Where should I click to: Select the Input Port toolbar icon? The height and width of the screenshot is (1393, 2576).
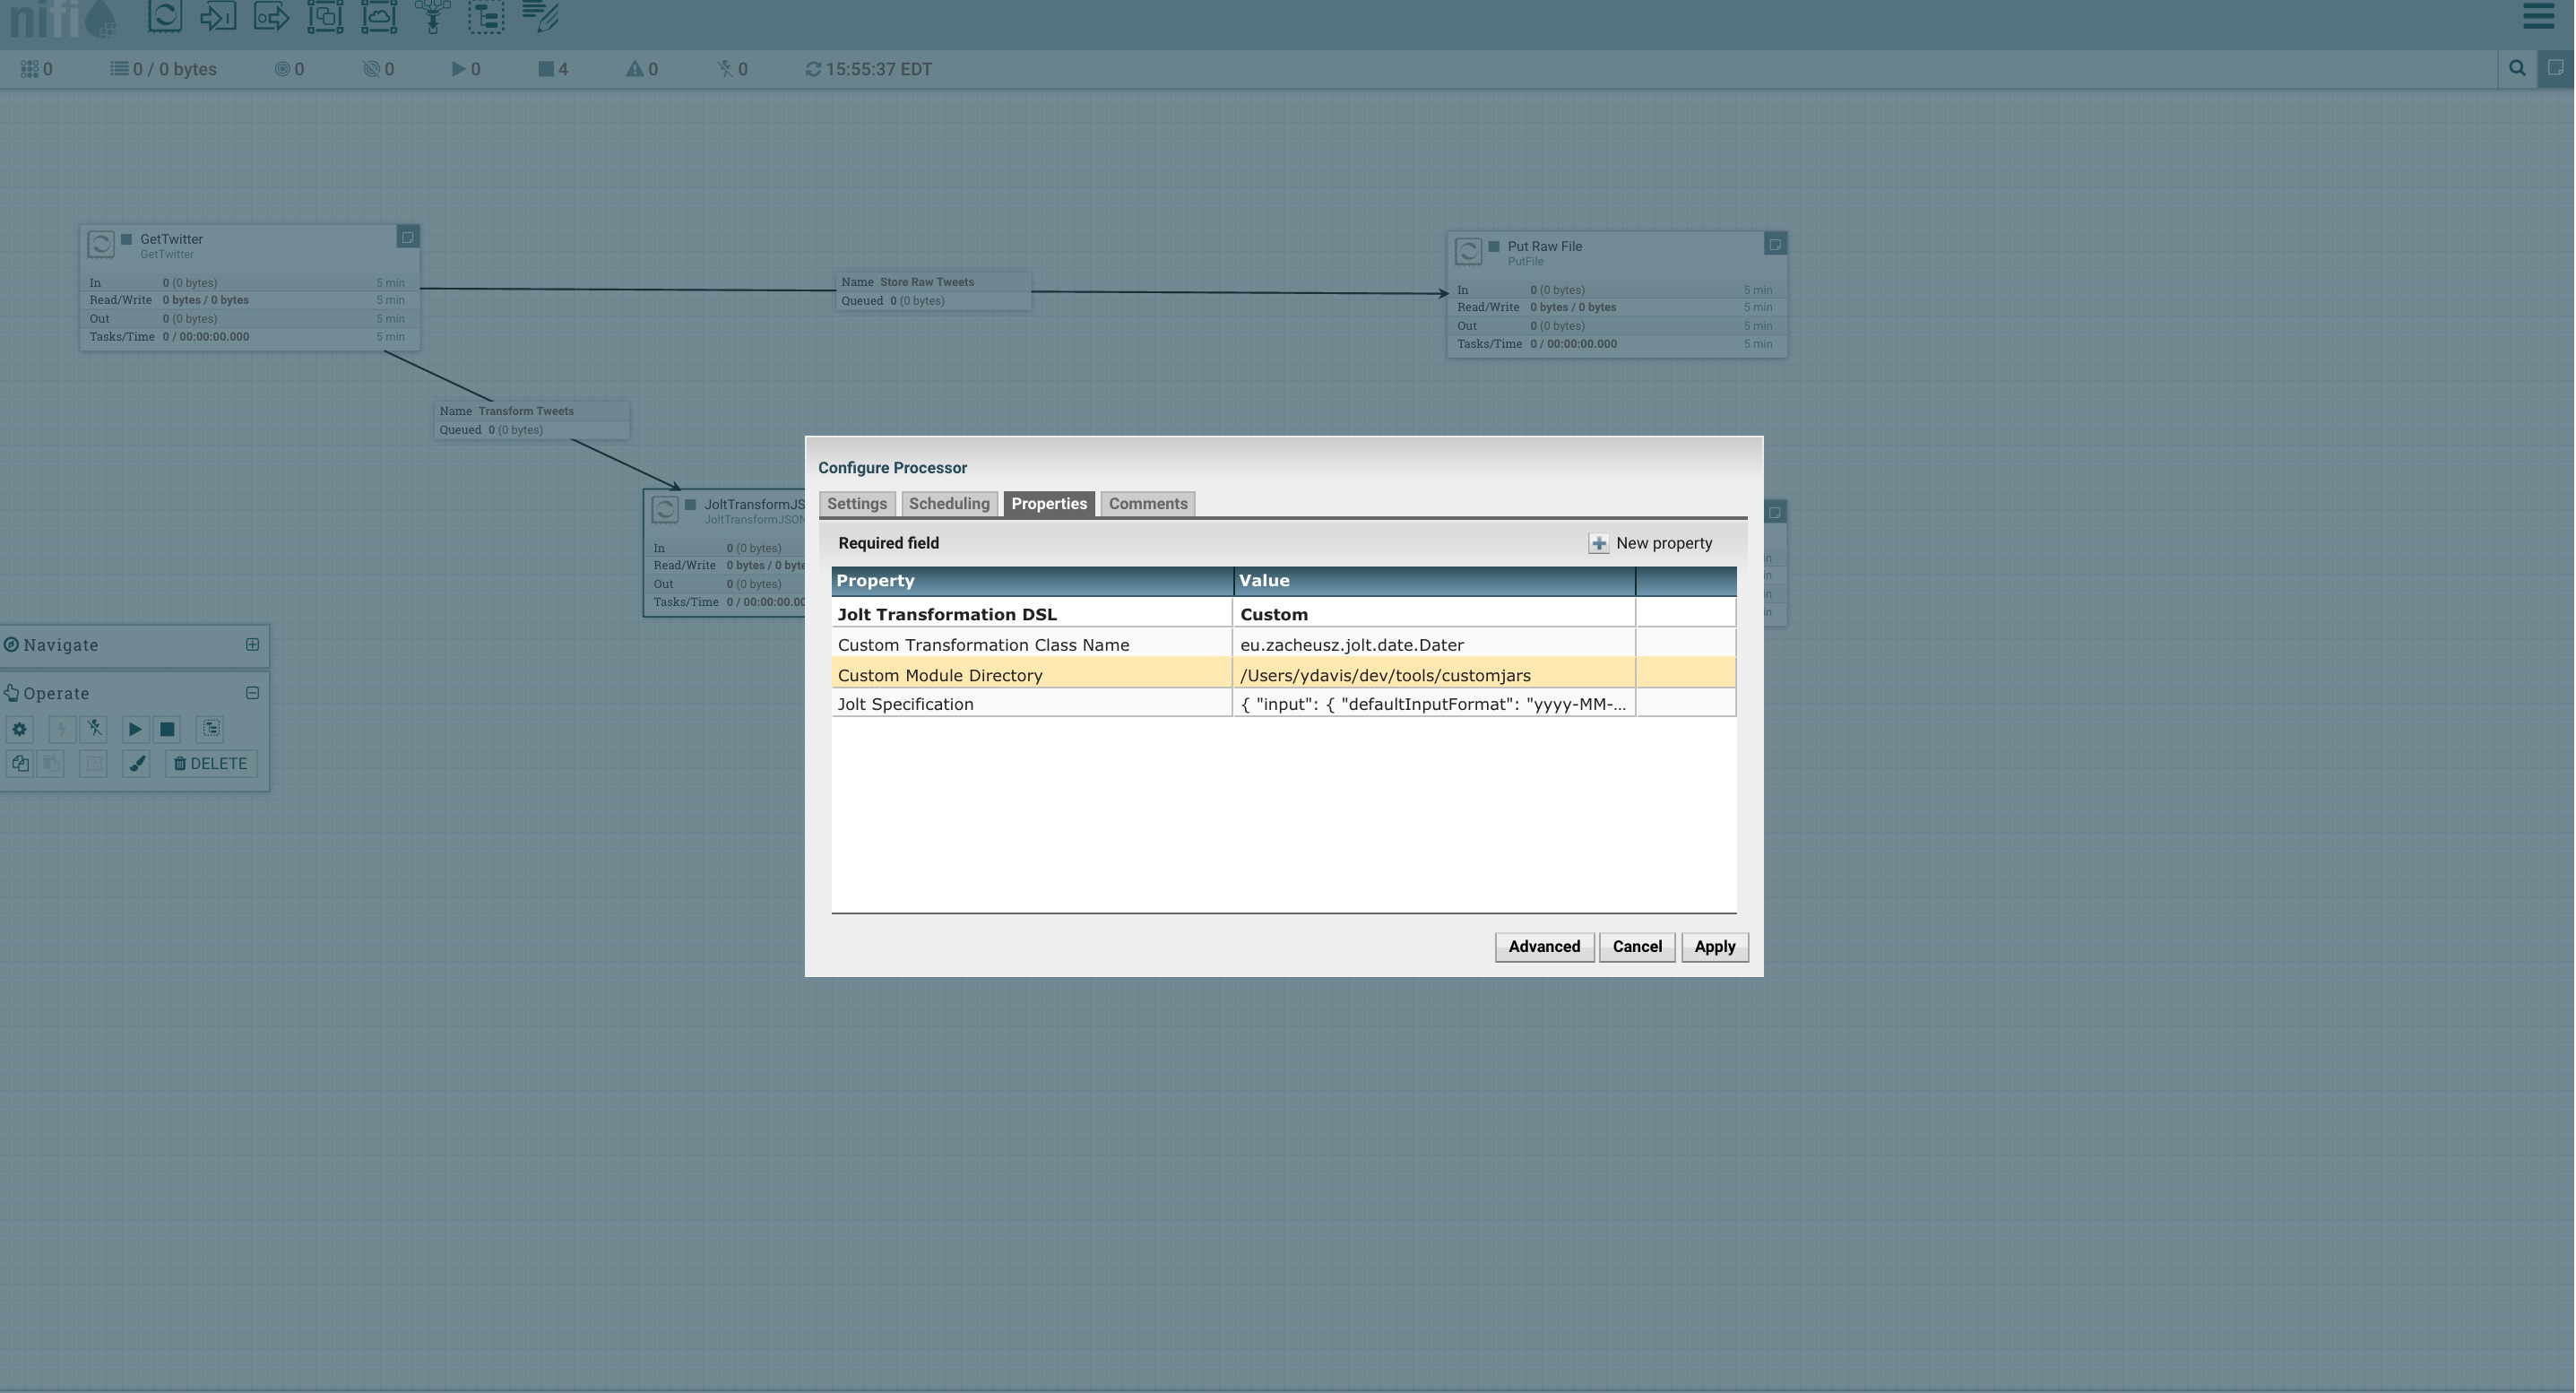[x=218, y=16]
